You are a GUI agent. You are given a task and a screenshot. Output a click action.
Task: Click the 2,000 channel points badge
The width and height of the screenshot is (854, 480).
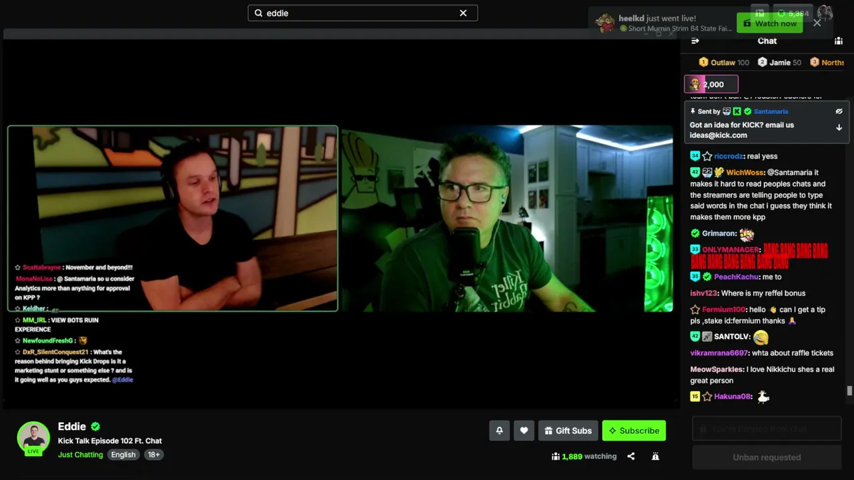711,85
